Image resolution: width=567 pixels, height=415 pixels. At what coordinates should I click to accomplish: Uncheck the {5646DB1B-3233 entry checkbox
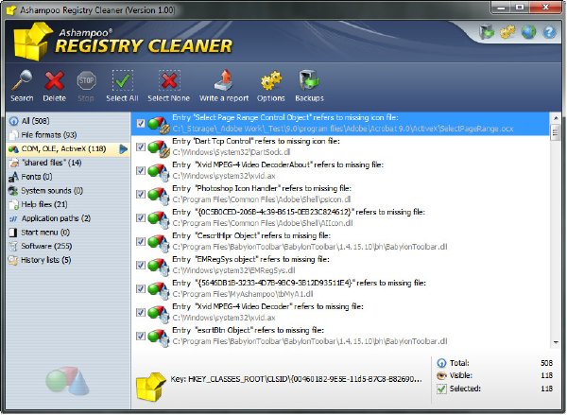click(141, 288)
